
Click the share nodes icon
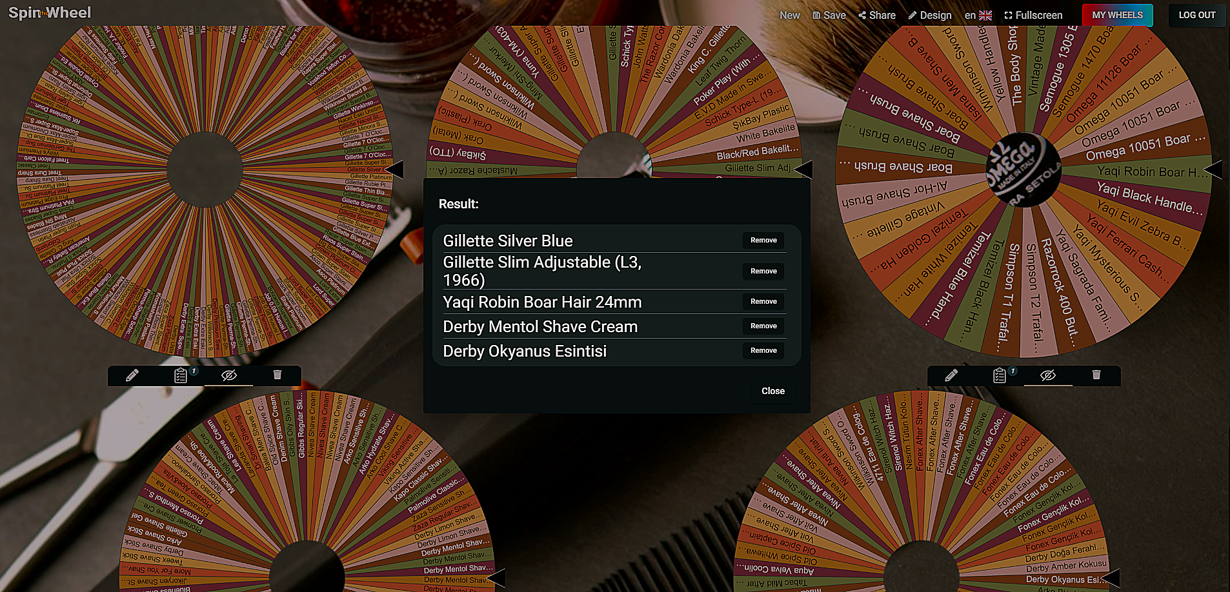pos(862,15)
